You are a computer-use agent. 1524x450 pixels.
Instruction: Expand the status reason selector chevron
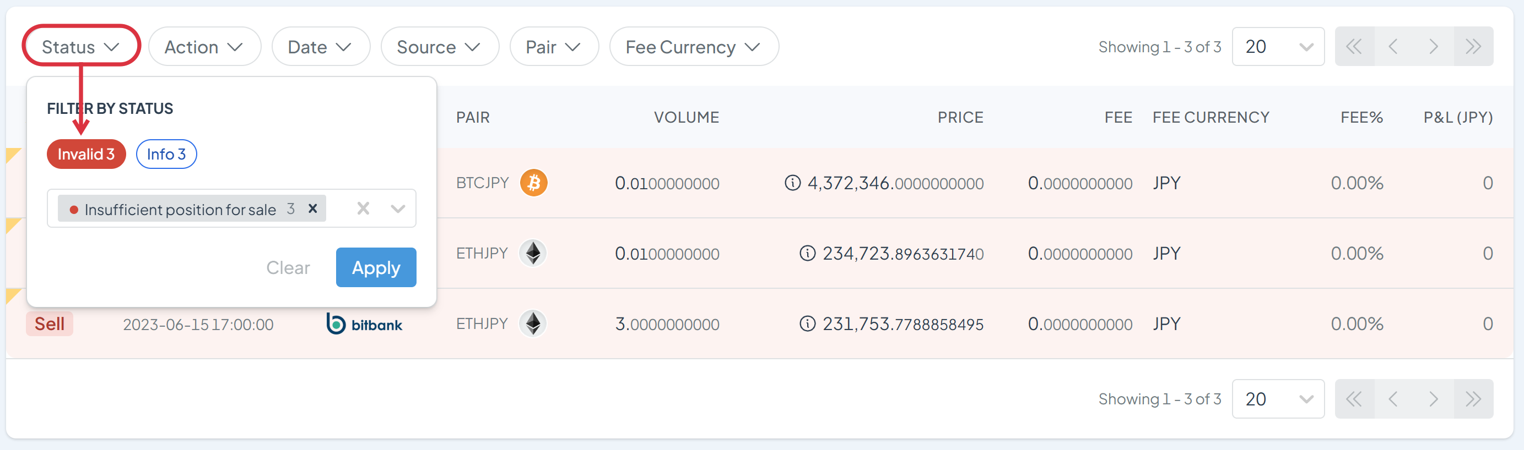(x=398, y=208)
